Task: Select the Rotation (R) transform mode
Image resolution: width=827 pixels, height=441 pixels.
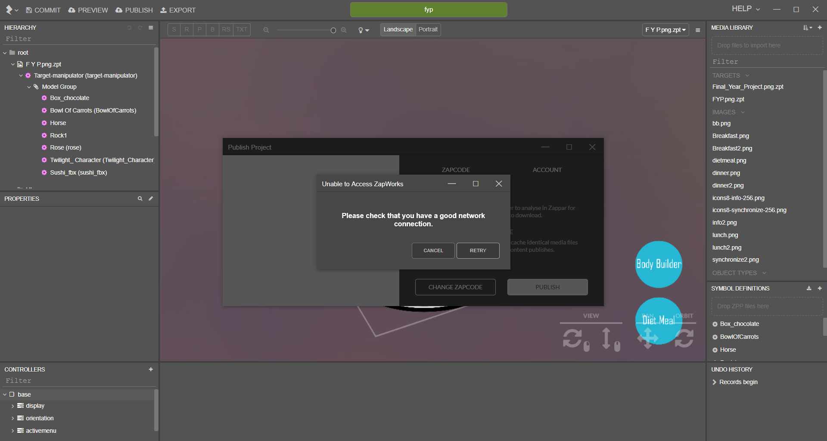Action: click(x=187, y=29)
